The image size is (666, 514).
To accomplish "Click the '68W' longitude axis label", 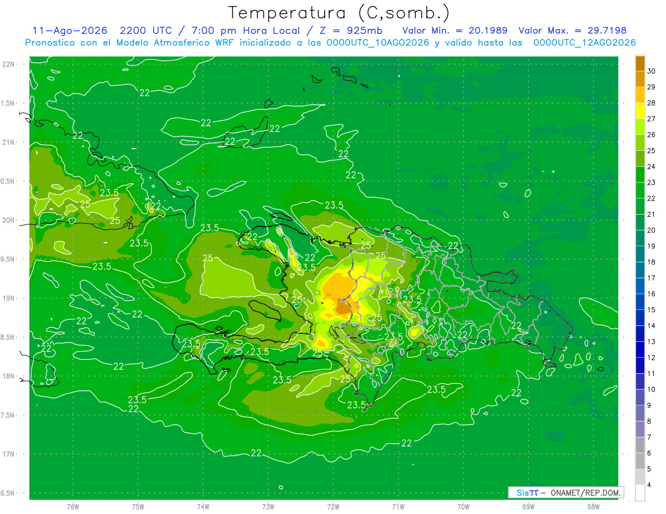I will pyautogui.click(x=593, y=507).
